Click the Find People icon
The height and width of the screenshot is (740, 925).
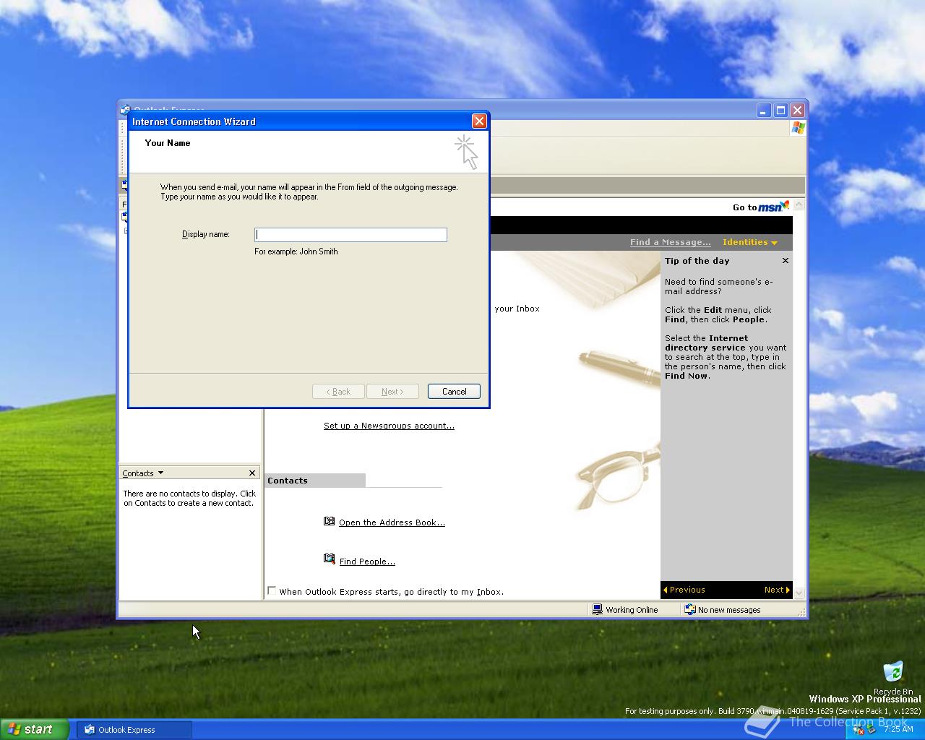click(330, 559)
